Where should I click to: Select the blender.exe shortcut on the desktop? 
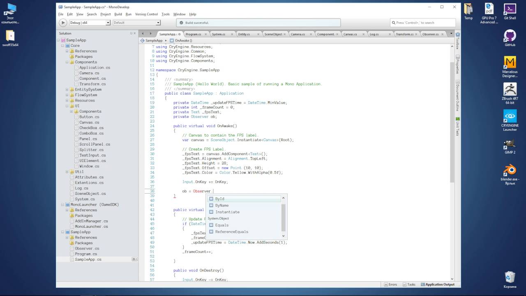coord(510,175)
